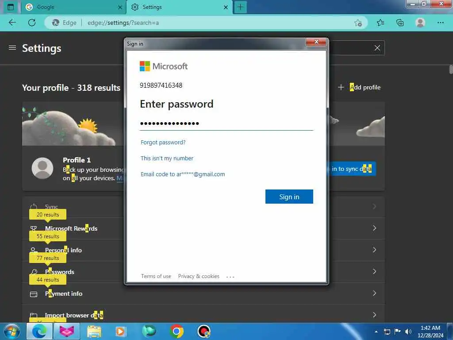453x340 pixels.
Task: Reload the page with refresh icon
Action: (32, 23)
